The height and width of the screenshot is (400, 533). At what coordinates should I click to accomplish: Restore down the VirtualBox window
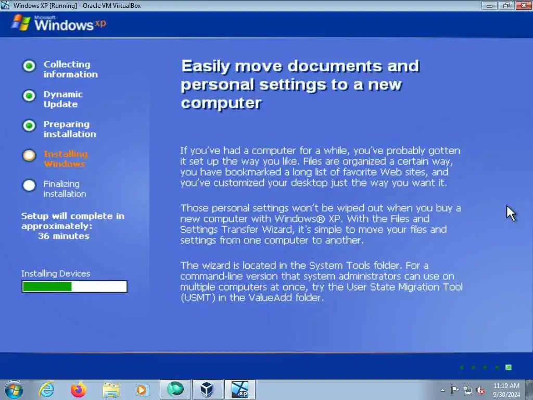(506, 5)
